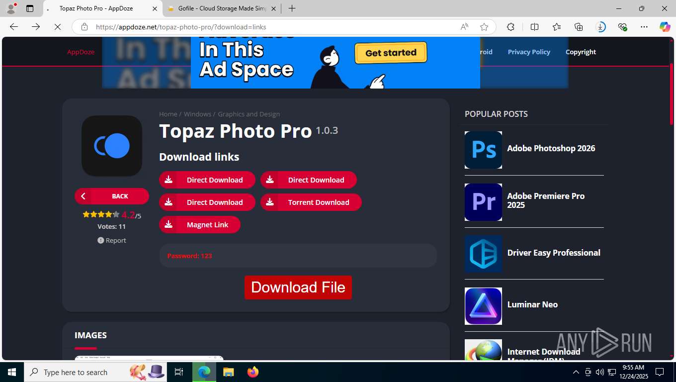The height and width of the screenshot is (382, 676).
Task: Click the Topaz Photo Pro app icon
Action: (112, 146)
